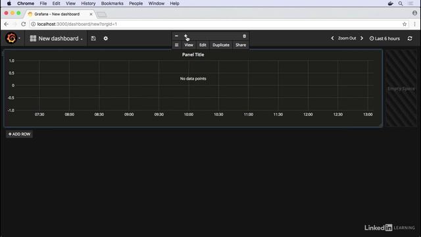Open the Chrome Edit menu
This screenshot has height=237, width=421.
(x=56, y=3)
